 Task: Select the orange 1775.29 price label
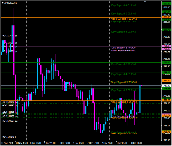point(166,100)
